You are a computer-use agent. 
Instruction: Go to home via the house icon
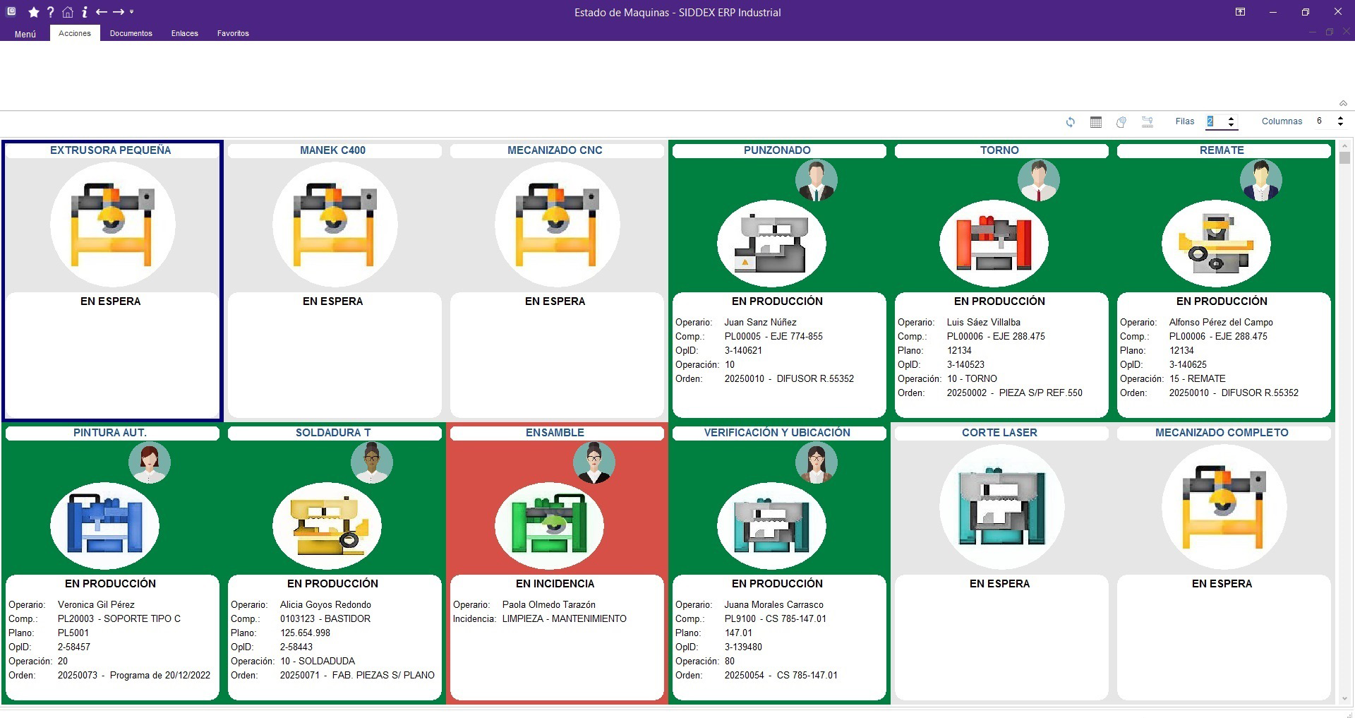(x=67, y=12)
